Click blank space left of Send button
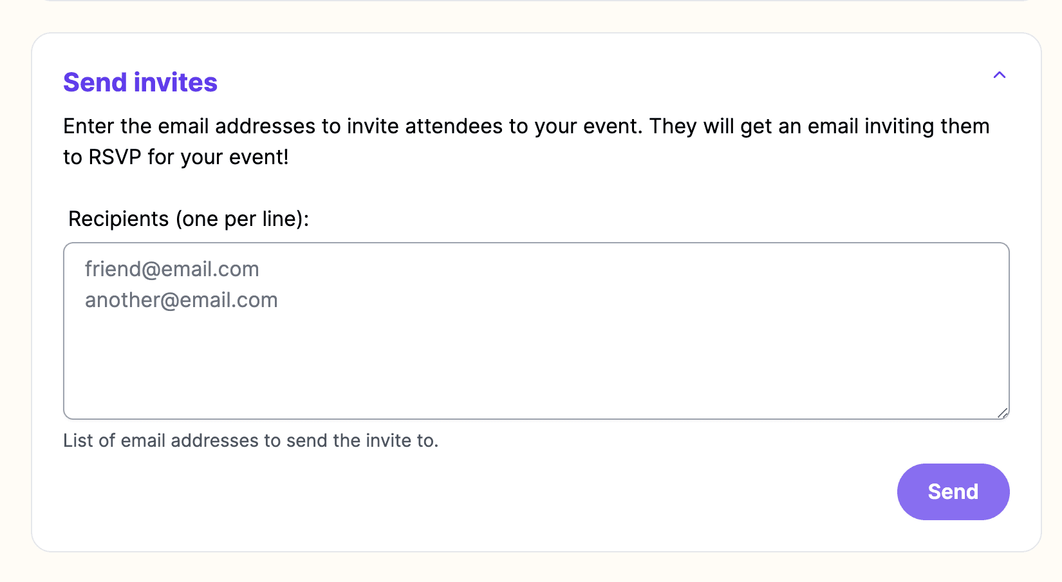This screenshot has height=582, width=1062. [644, 492]
